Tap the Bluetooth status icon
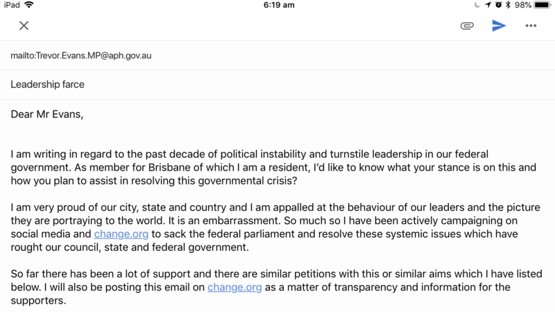This screenshot has height=312, width=555. [507, 5]
